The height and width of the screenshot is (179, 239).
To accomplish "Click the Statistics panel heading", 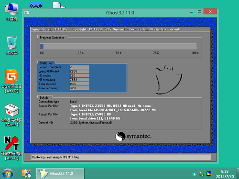I will pyautogui.click(x=46, y=63).
